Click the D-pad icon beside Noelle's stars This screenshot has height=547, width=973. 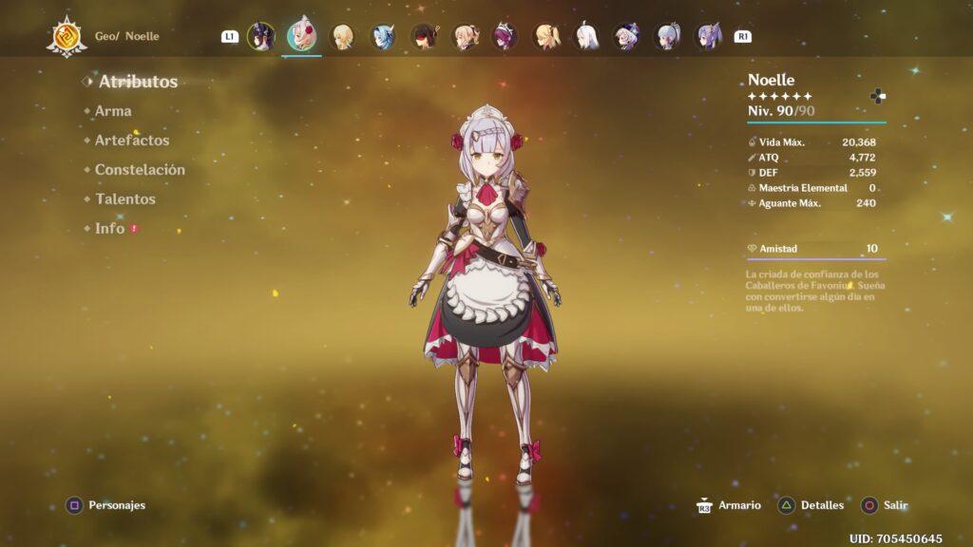(x=877, y=96)
